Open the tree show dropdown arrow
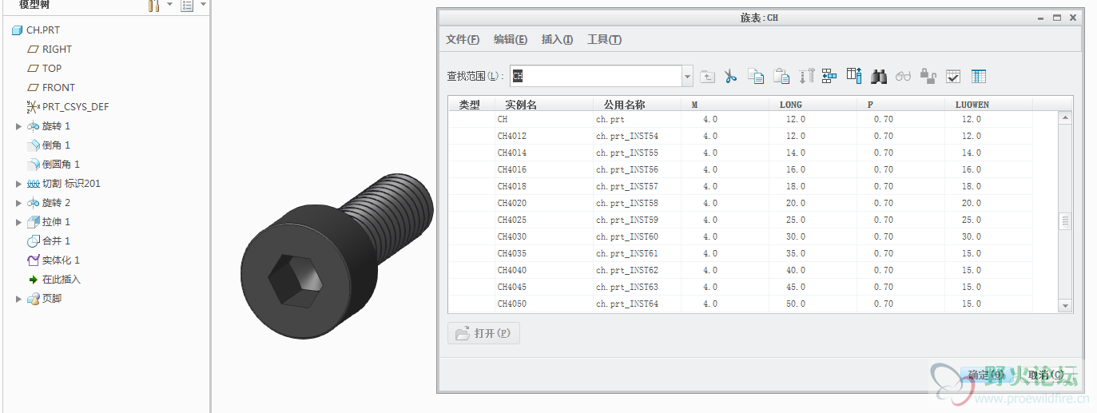1097x413 pixels. coord(203,6)
